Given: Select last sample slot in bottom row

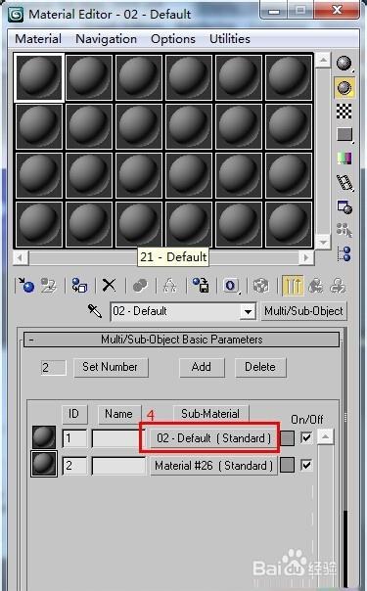Looking at the screenshot, I should [x=289, y=224].
